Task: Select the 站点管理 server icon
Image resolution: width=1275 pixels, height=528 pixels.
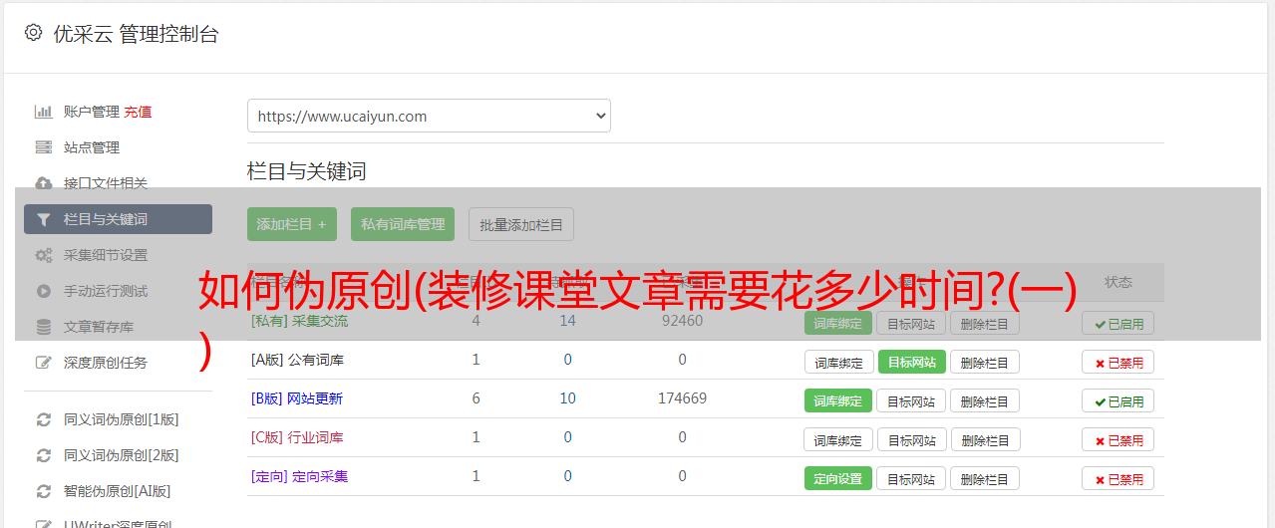Action: 43,147
